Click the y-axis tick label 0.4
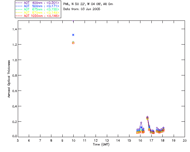This screenshot has height=152, width=190. point(15,106)
